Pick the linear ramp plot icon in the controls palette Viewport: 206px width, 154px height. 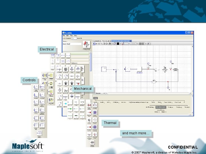point(36,102)
